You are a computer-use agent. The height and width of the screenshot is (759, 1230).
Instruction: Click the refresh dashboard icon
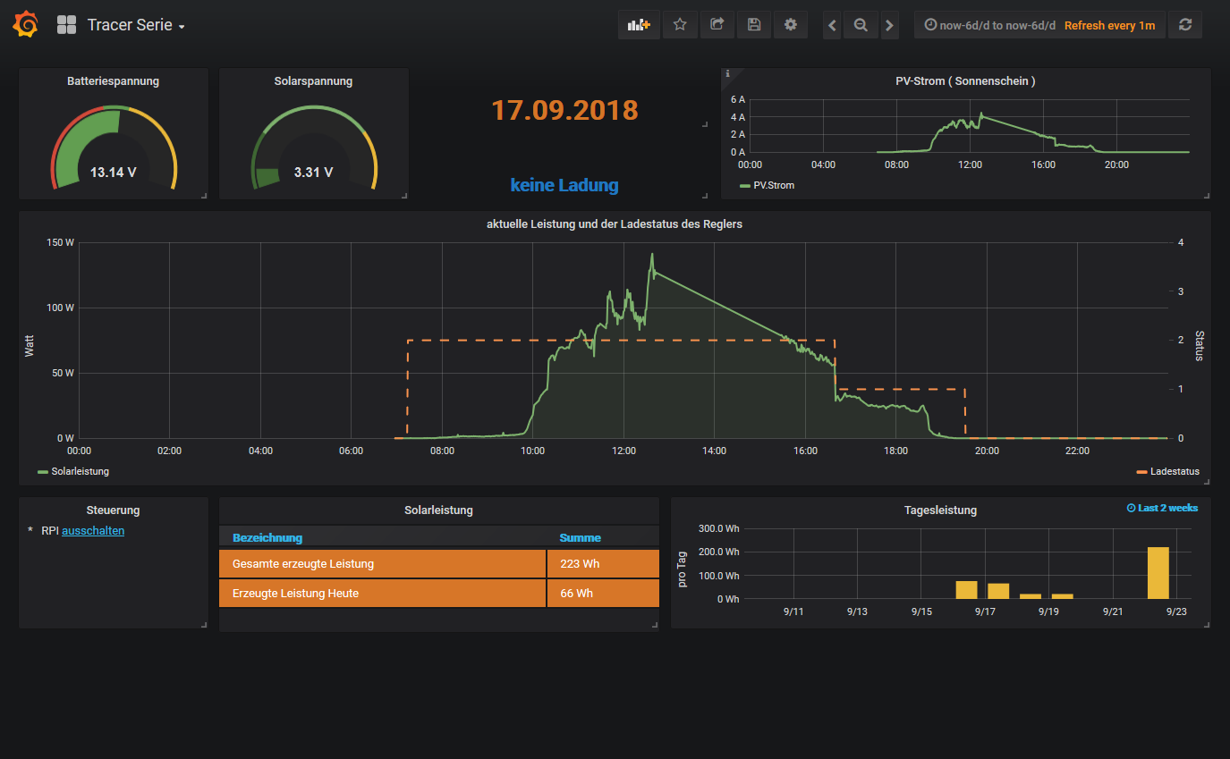tap(1185, 25)
